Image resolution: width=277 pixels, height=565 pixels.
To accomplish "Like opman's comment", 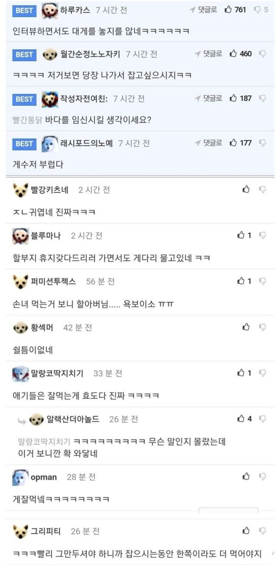I will click(246, 477).
